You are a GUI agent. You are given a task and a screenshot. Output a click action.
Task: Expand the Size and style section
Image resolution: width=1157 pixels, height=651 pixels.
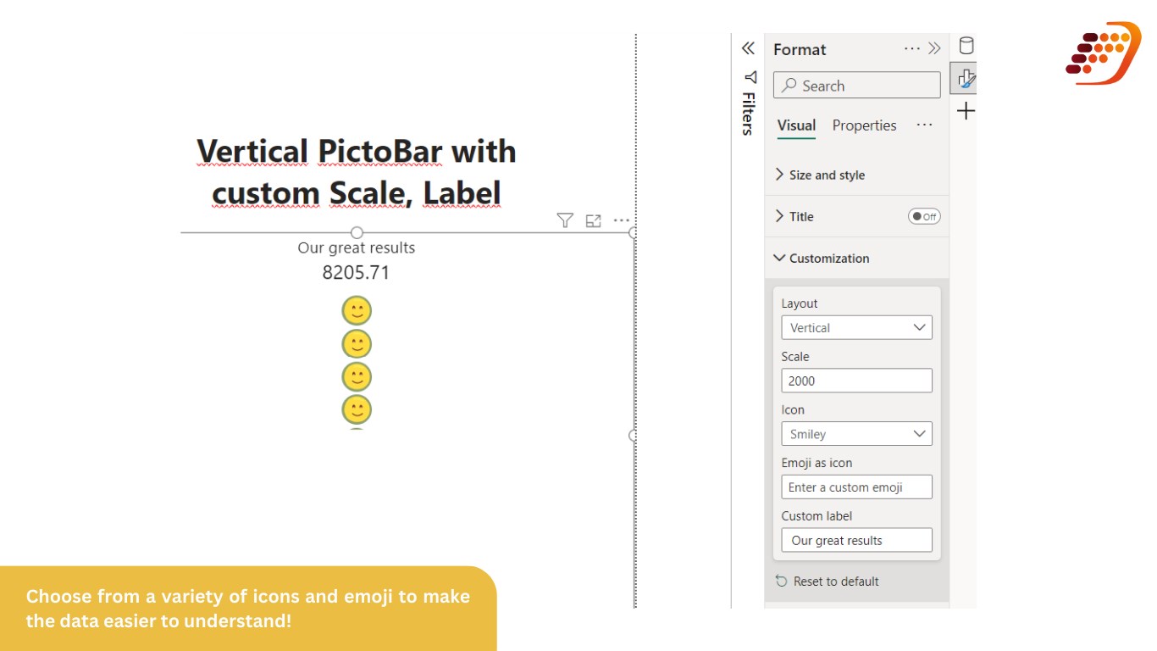(827, 175)
